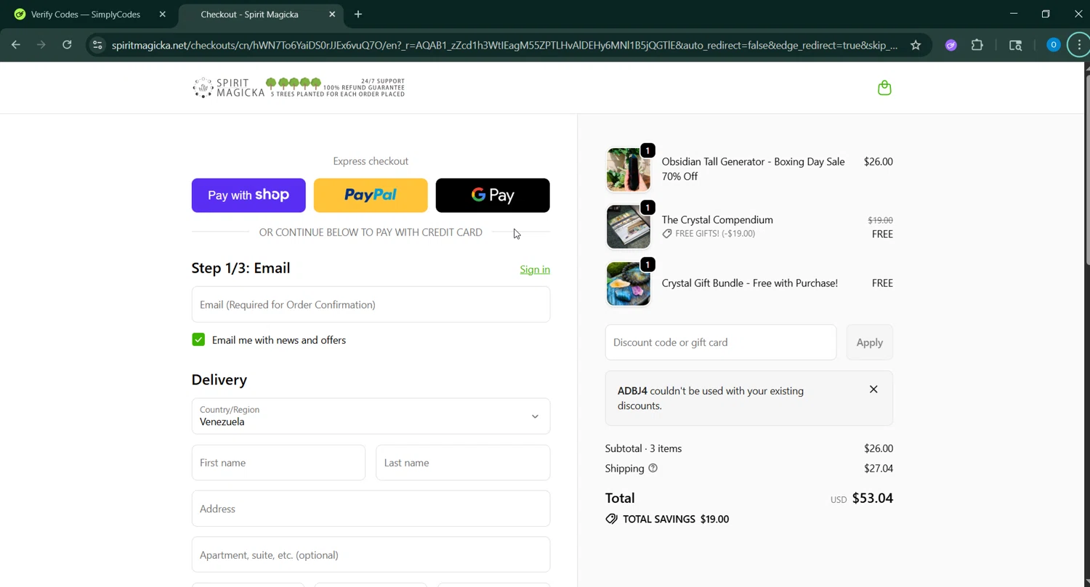Click the discount tag icon beside FREE GIFTS
Image resolution: width=1090 pixels, height=587 pixels.
[667, 233]
